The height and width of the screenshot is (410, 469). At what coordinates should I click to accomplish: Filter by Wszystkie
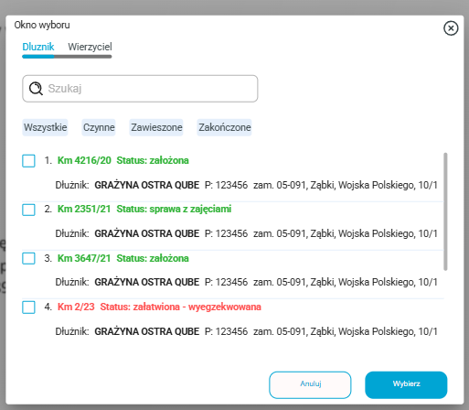click(45, 127)
